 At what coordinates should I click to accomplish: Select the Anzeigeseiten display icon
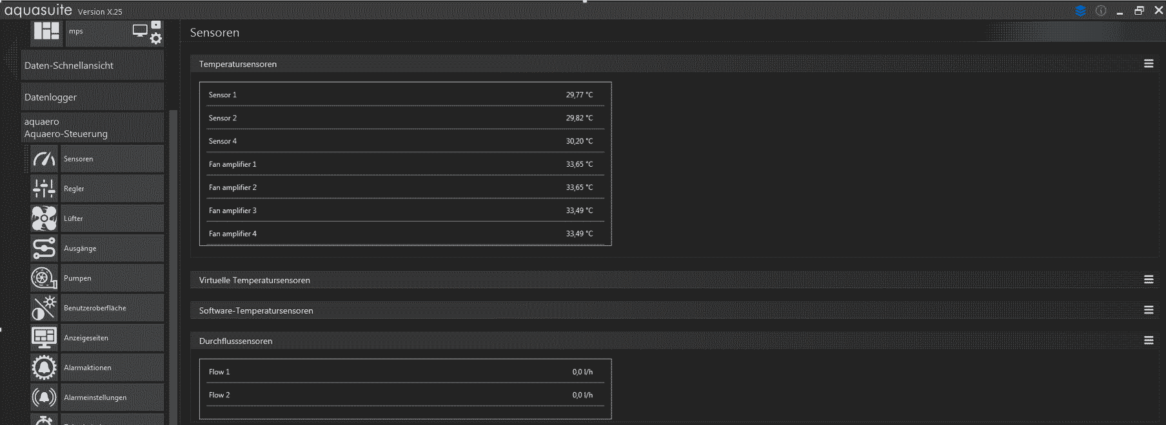pyautogui.click(x=44, y=337)
